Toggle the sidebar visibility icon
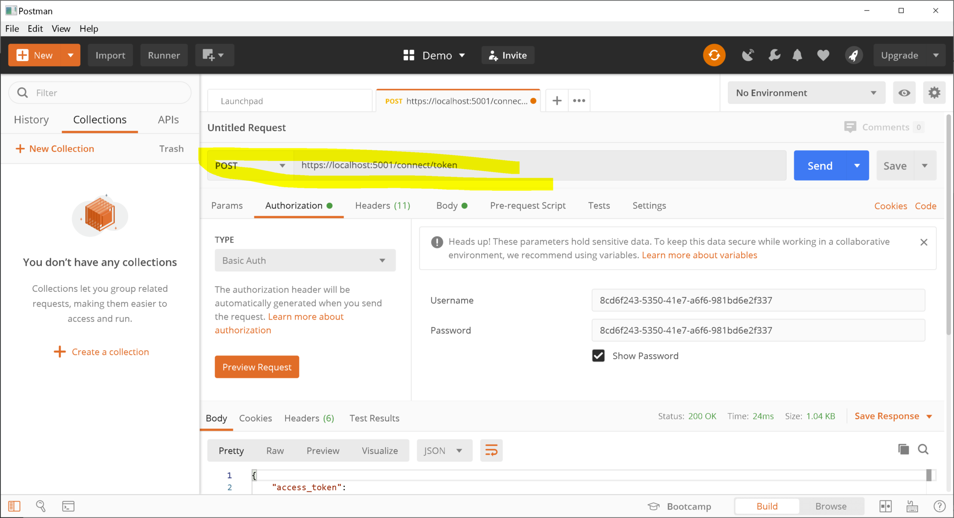This screenshot has height=518, width=954. point(14,506)
